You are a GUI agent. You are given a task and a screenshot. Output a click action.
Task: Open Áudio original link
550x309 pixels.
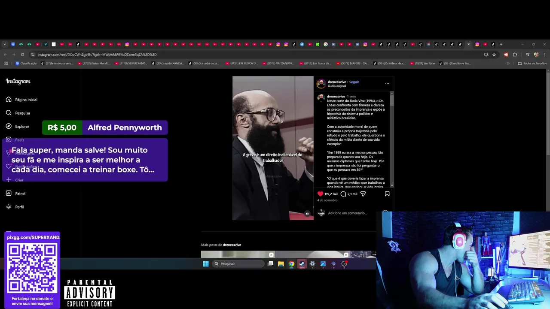337,86
